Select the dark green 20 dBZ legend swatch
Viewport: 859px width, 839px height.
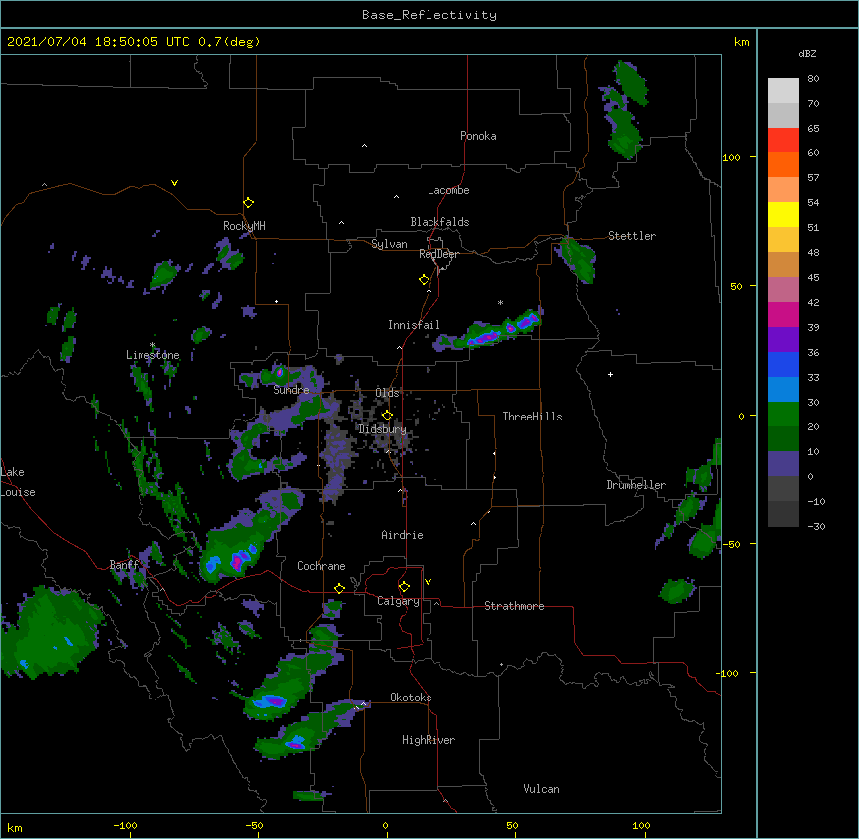coord(783,439)
